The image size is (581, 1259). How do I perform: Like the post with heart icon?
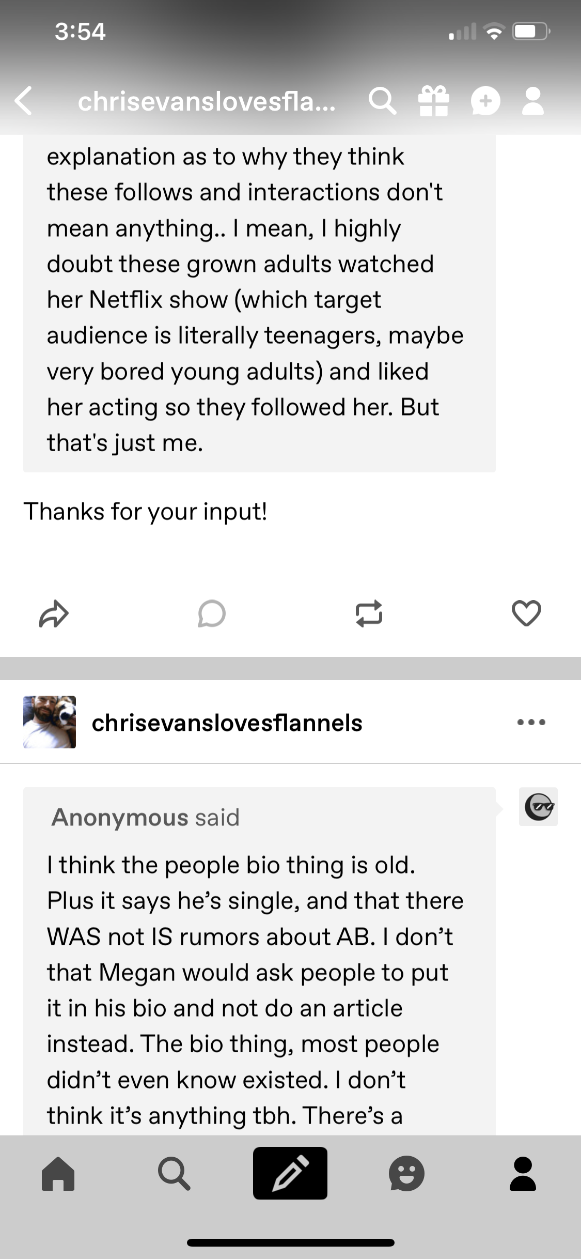[x=526, y=613]
